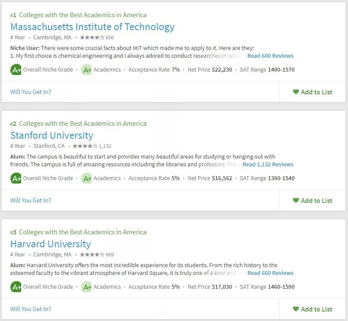348x321 pixels.
Task: Click Harvard's Overall Niche Grade A+ badge
Action: (16, 287)
